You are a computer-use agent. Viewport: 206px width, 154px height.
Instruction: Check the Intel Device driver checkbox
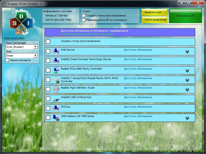48,51
